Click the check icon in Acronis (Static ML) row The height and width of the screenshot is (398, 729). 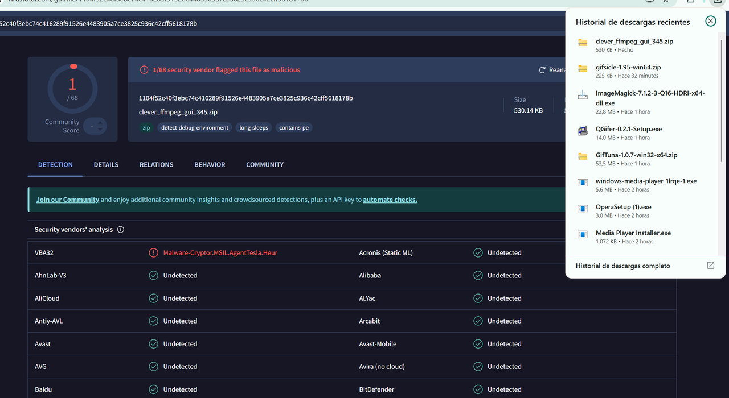coord(478,252)
